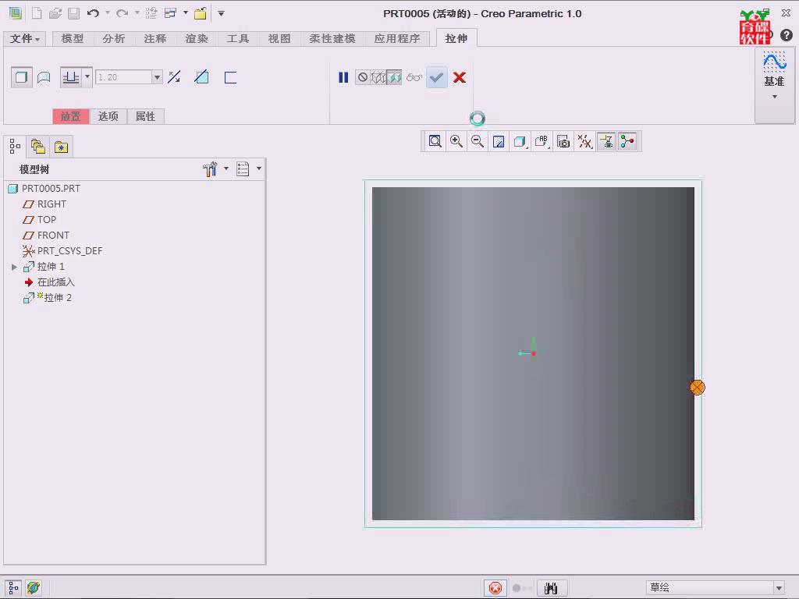The image size is (799, 599).
Task: Open the 文件 menu
Action: 24,39
